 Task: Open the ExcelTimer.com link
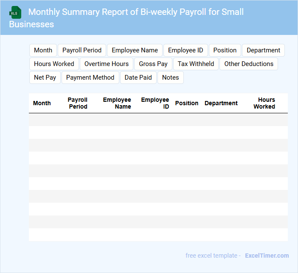[267, 256]
